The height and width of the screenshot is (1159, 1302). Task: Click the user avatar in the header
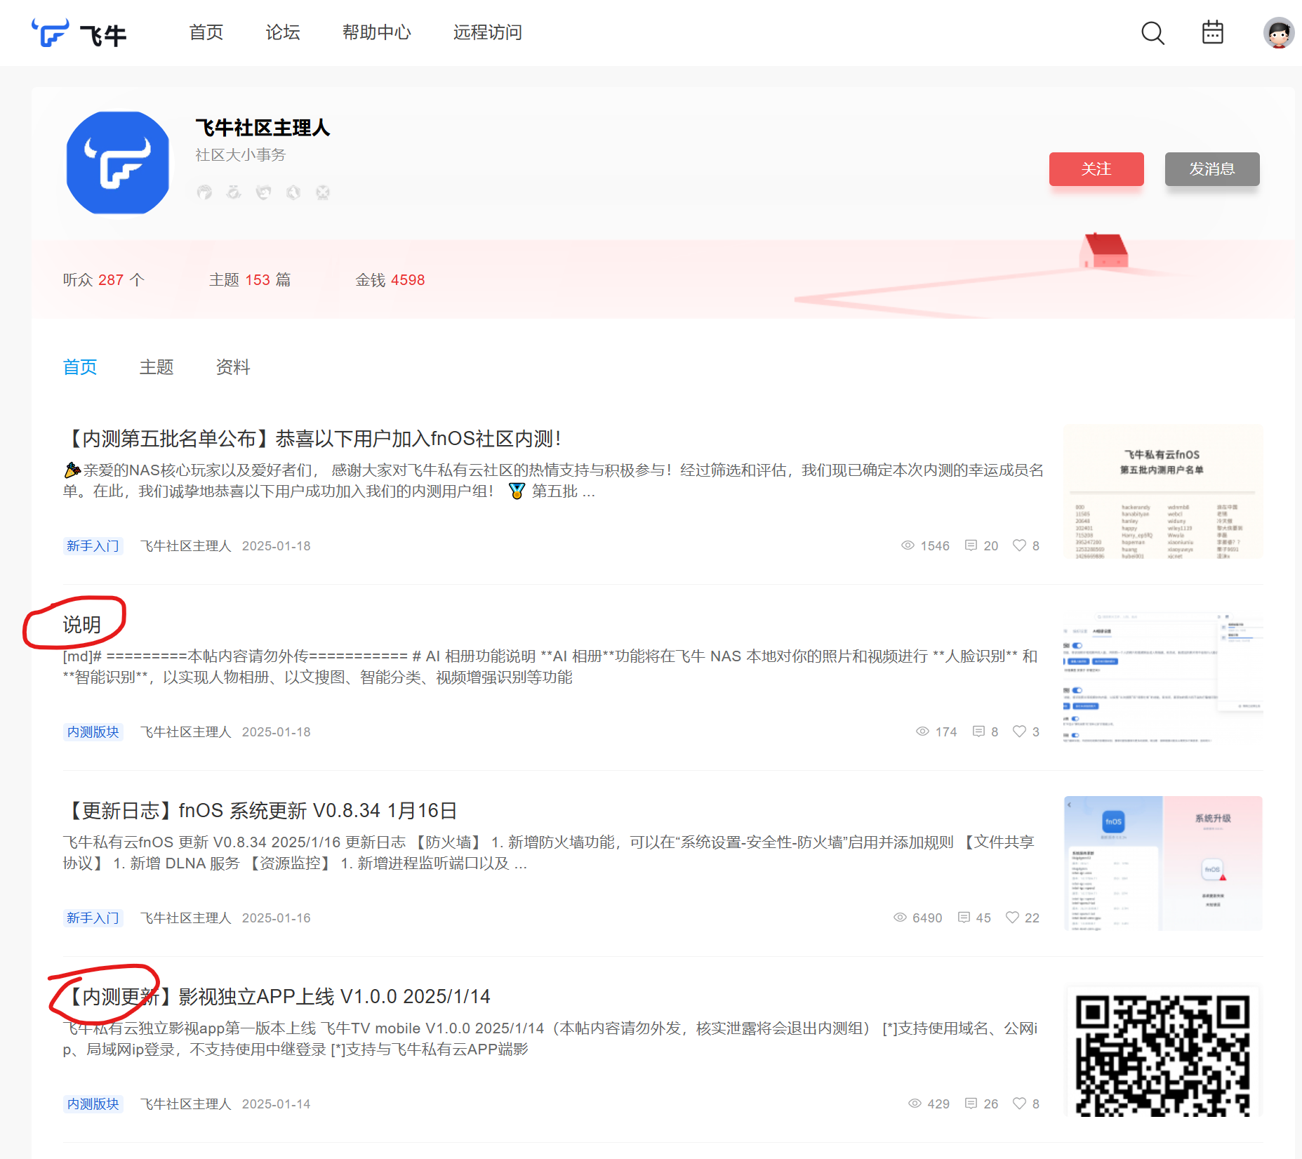point(1279,33)
